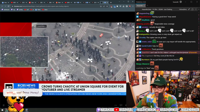The height and width of the screenshot is (112, 200).
Task: Open the top bookmark
Action: 13,10
